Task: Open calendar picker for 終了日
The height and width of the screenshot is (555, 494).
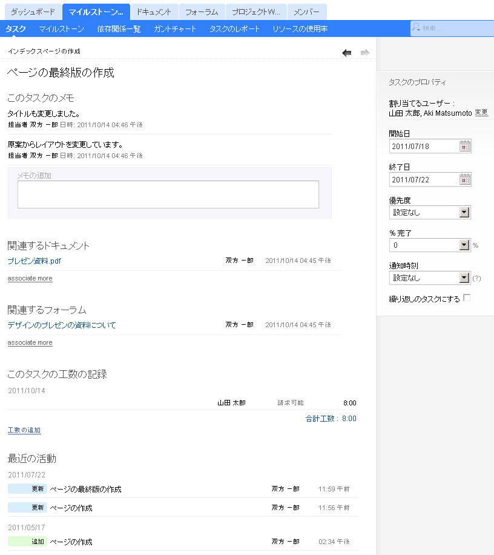Action: [465, 179]
